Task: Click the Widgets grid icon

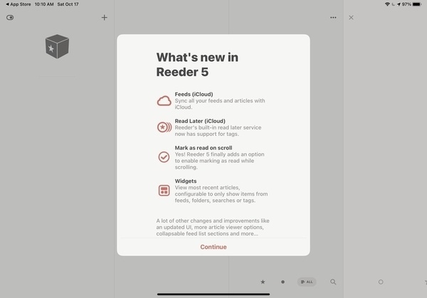Action: (x=164, y=190)
